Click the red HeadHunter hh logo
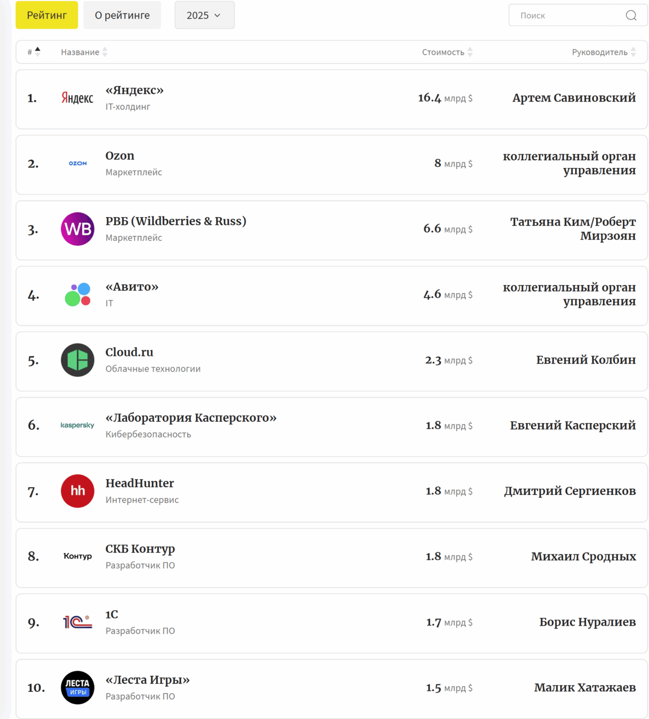 (77, 491)
